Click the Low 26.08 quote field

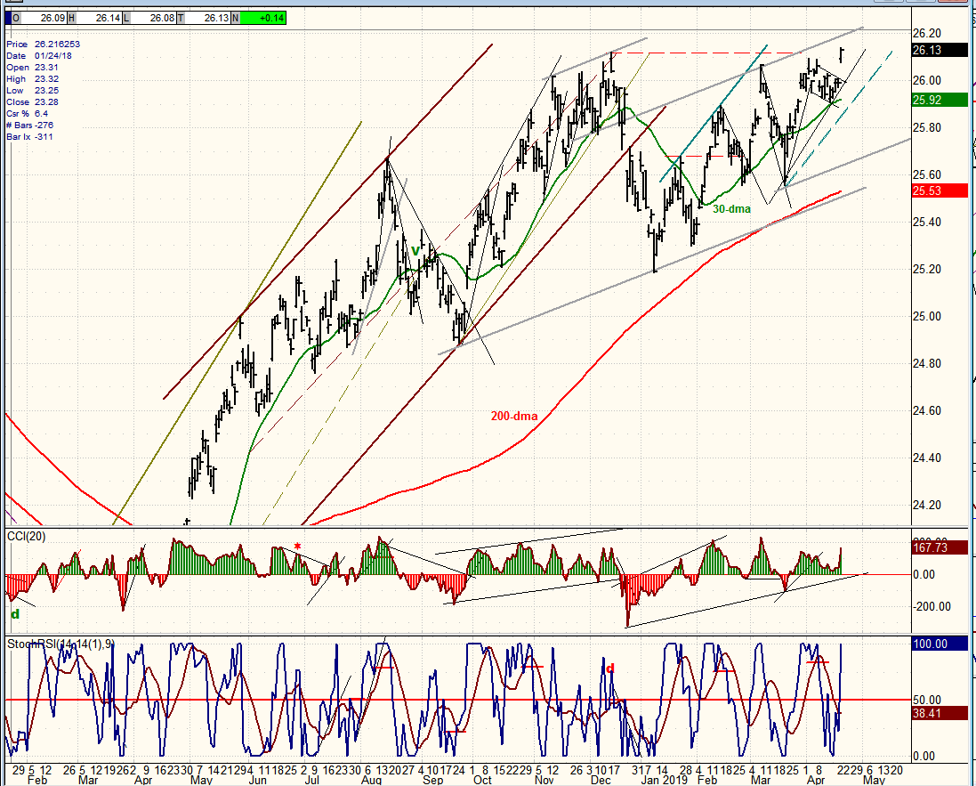(x=149, y=18)
